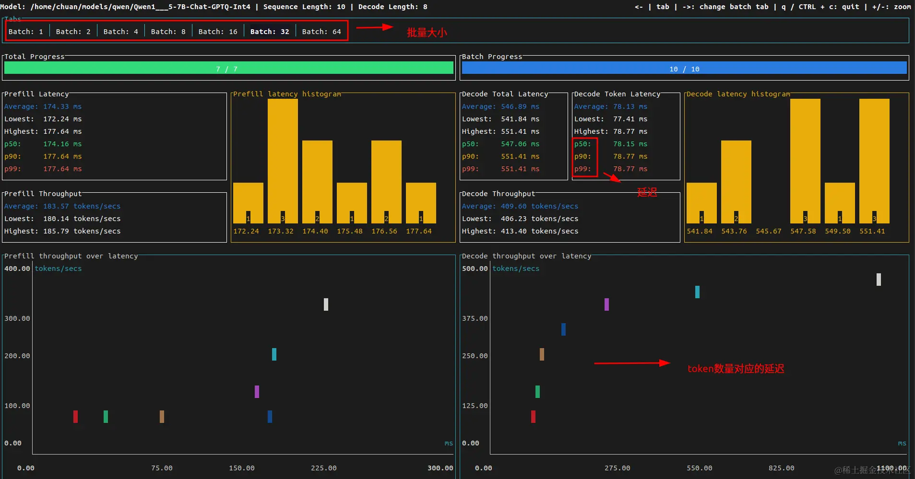Click the teal marker in prefill throughput chart

274,354
